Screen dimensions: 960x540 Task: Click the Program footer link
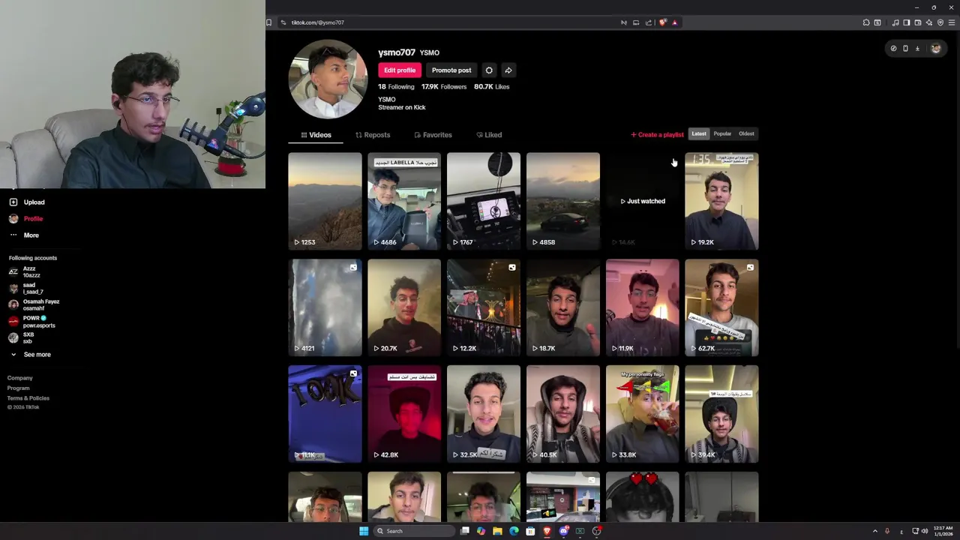tap(19, 388)
